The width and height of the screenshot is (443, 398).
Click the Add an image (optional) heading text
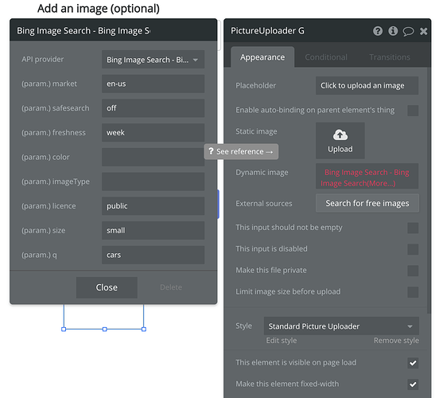coord(99,9)
